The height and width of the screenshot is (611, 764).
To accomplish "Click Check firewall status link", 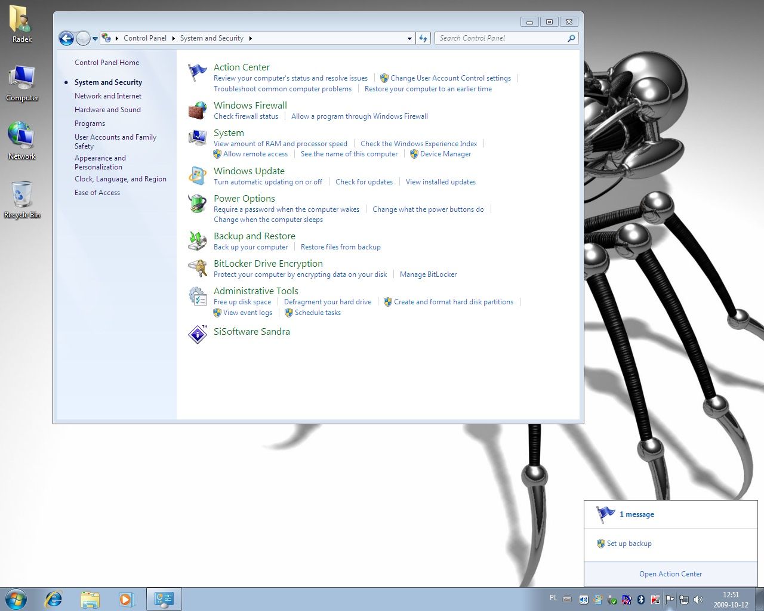I will click(x=246, y=116).
